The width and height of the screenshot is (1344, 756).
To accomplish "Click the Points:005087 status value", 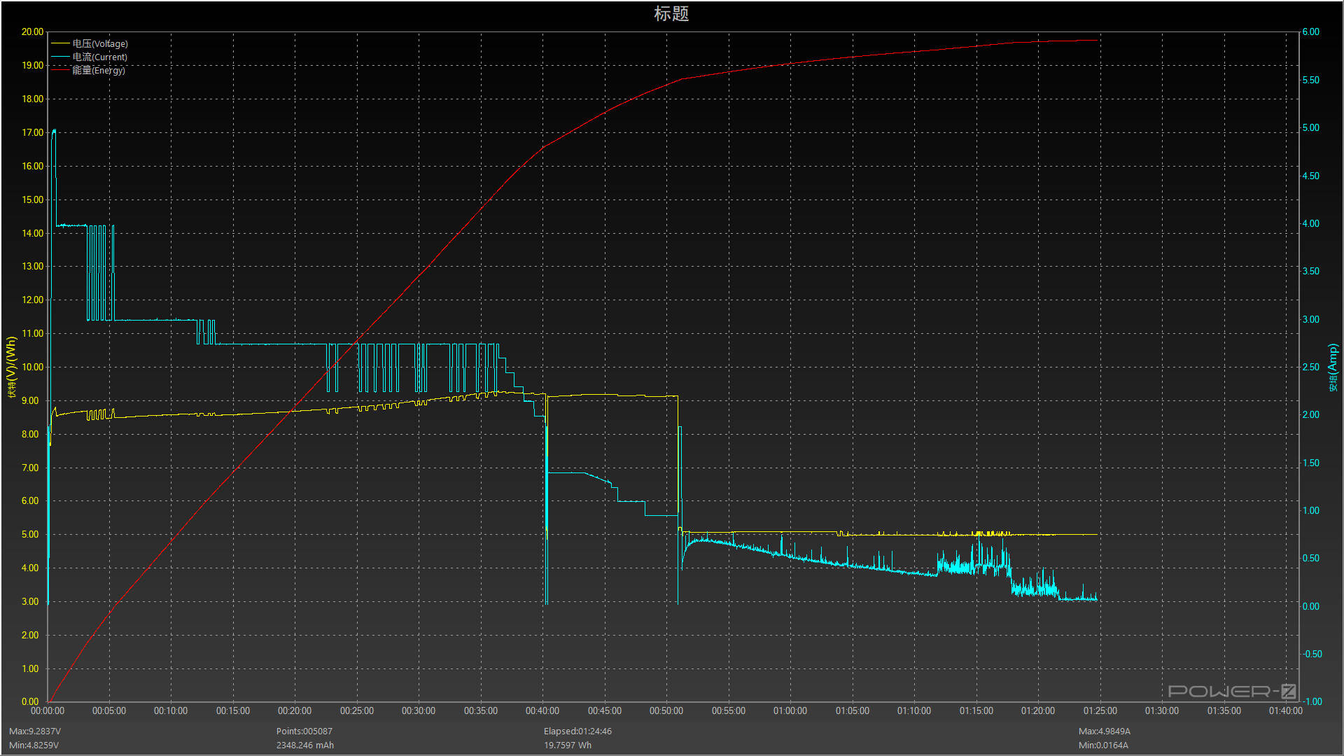I will coord(304,731).
